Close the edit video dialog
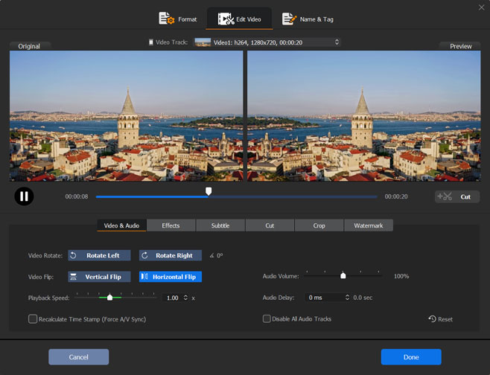Image resolution: width=490 pixels, height=375 pixels. click(481, 7)
